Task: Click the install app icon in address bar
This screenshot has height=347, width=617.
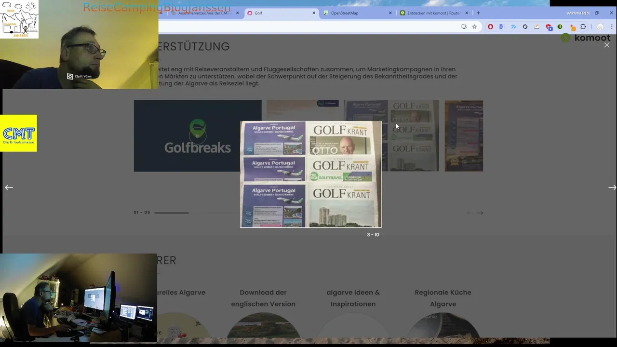Action: tap(464, 27)
